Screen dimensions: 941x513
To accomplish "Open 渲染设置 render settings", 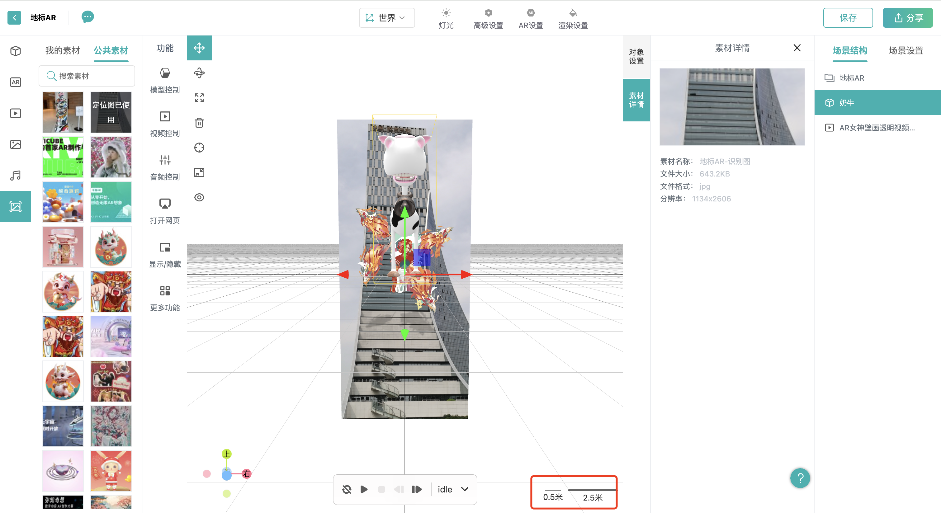I will pyautogui.click(x=573, y=18).
